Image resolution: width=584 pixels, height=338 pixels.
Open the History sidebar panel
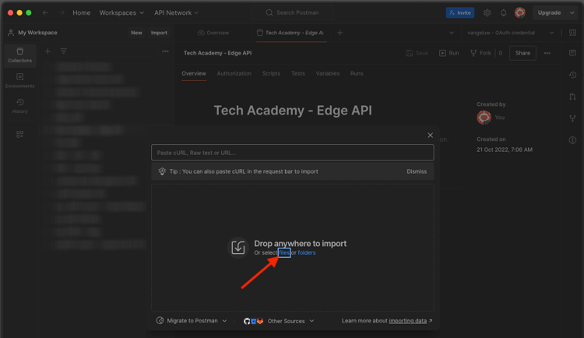click(19, 106)
